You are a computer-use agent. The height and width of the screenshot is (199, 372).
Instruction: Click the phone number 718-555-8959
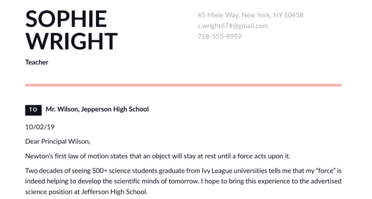point(219,37)
